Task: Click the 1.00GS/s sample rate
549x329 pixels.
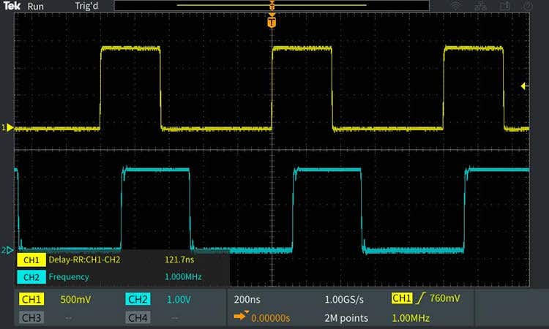Action: click(344, 300)
